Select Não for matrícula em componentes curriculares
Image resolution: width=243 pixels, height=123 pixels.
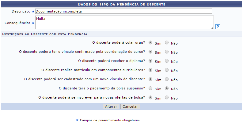click(x=167, y=70)
